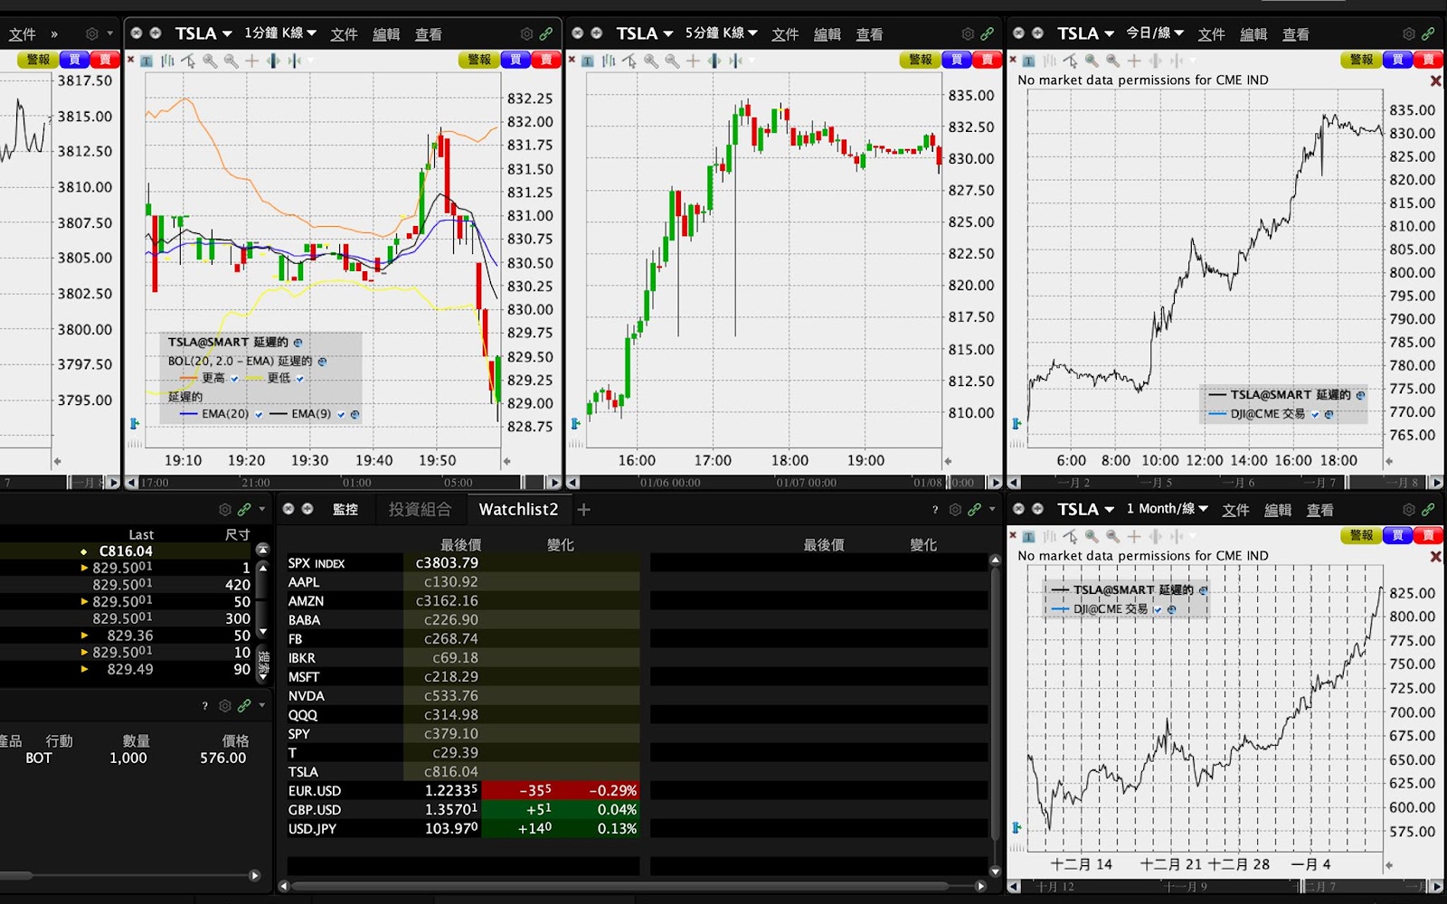Click Watchlist2 panel green link chain
The width and height of the screenshot is (1447, 904).
pos(975,510)
